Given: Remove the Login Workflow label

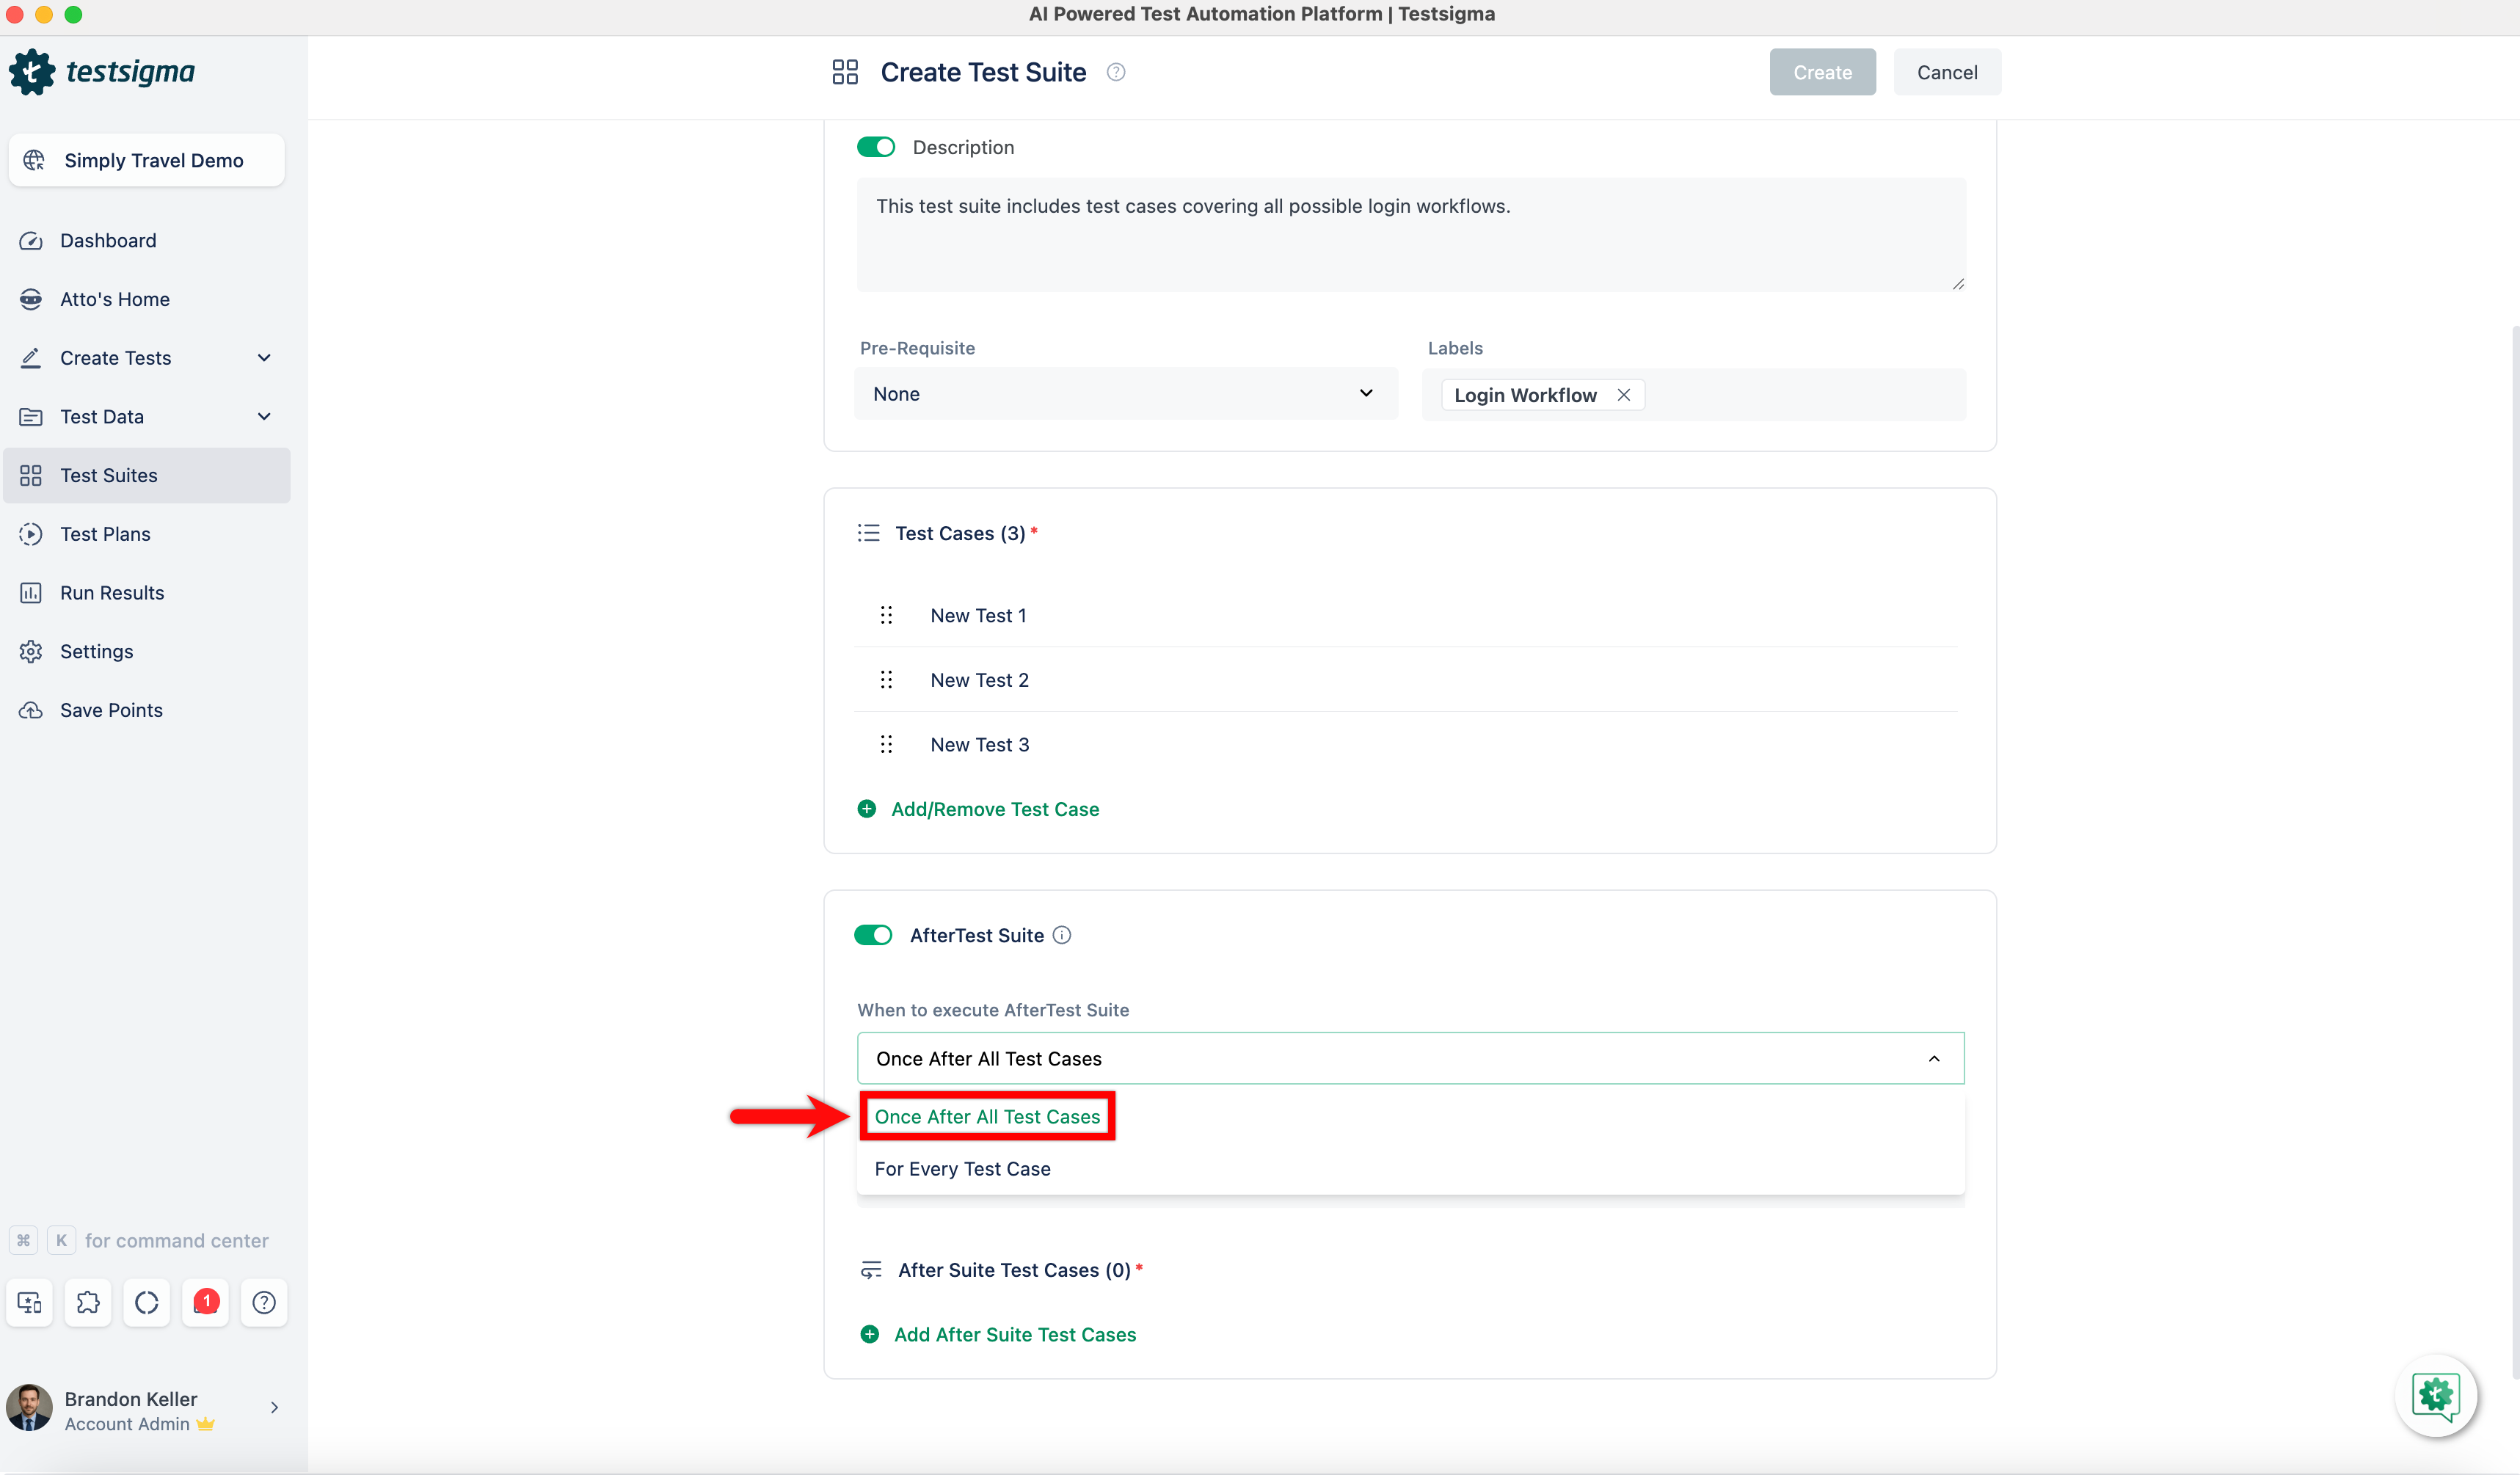Looking at the screenshot, I should [x=1624, y=395].
